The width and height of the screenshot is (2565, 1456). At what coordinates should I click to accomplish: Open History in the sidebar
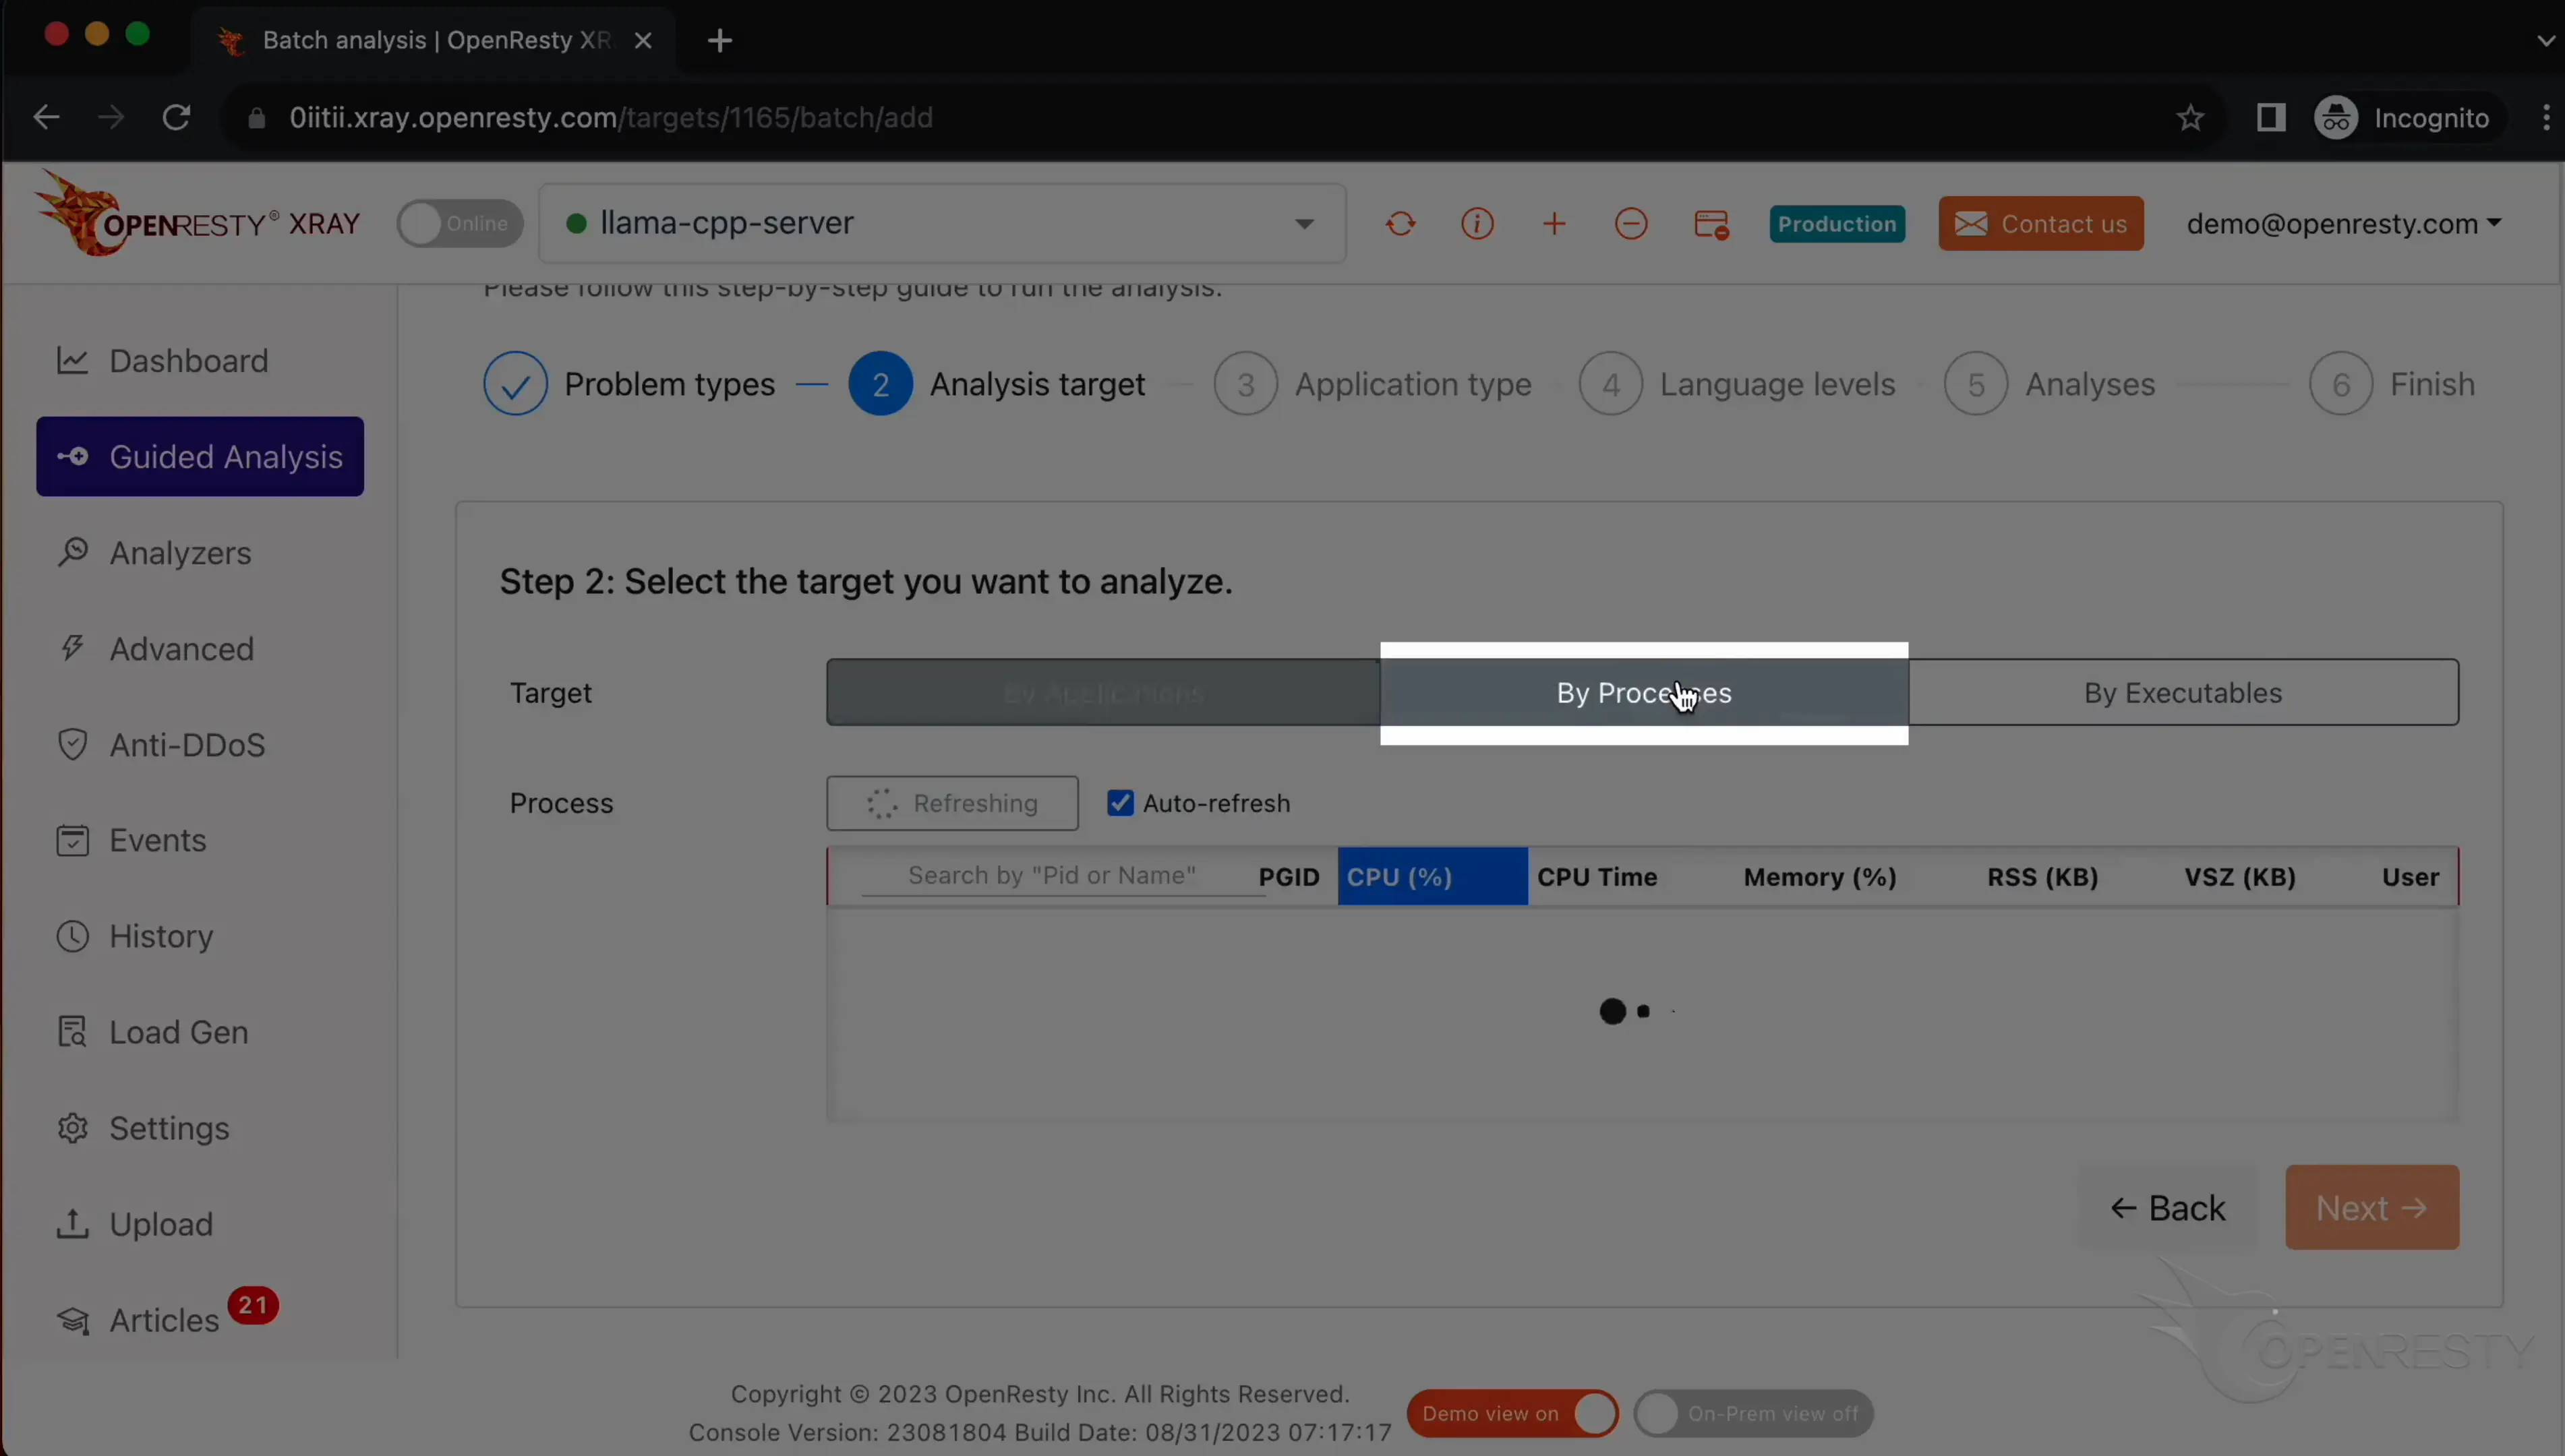(160, 936)
